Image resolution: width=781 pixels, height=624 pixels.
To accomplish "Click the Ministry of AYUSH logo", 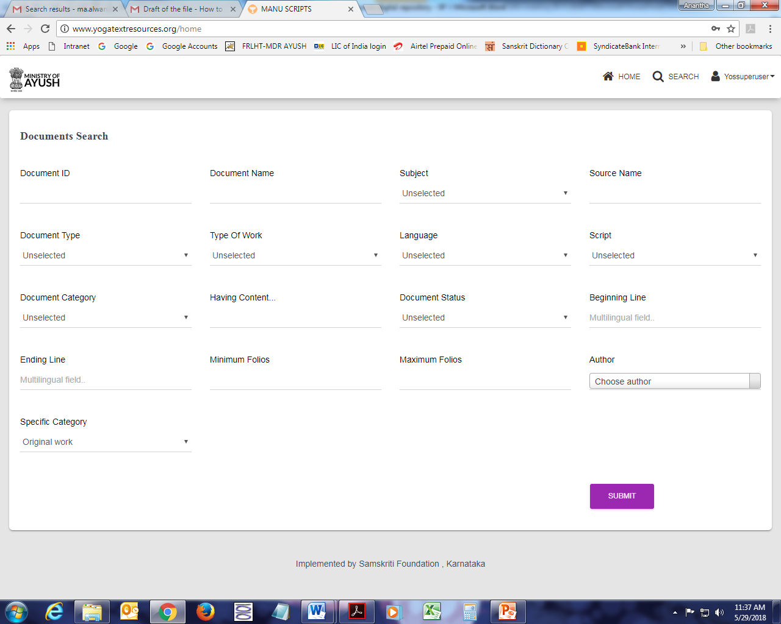I will click(35, 79).
